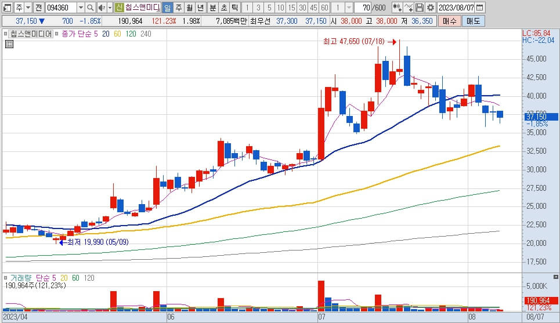Click the add candlestick chart icon
The height and width of the screenshot is (323, 560).
pyautogui.click(x=397, y=8)
